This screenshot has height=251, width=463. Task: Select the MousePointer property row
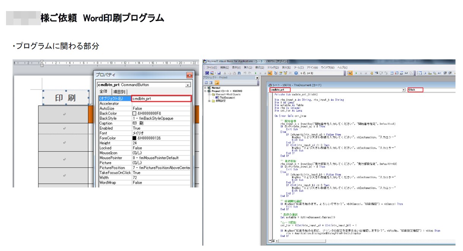[144, 158]
